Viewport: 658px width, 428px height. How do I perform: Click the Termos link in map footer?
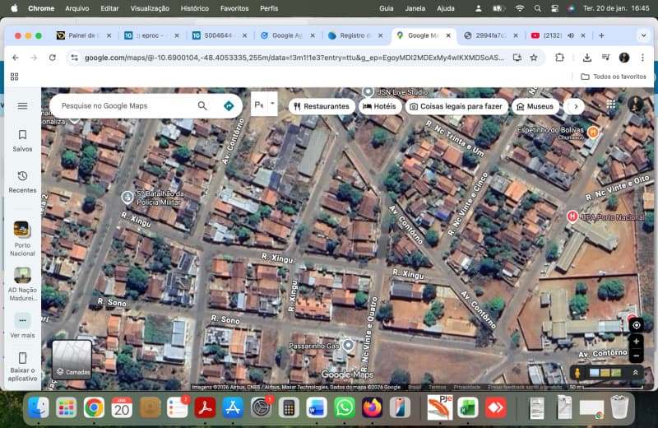pyautogui.click(x=438, y=387)
